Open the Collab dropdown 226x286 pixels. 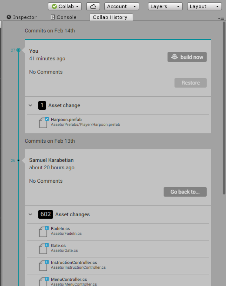(65, 6)
